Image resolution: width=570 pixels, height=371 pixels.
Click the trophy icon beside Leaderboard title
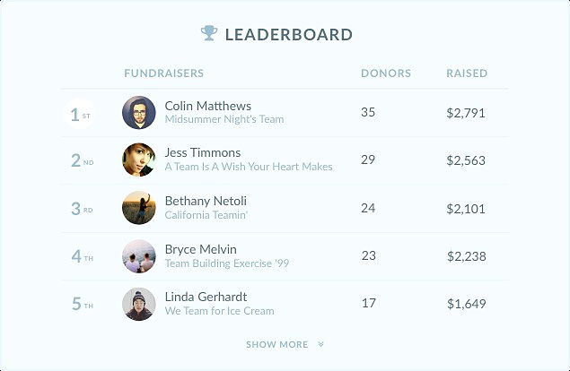[209, 33]
